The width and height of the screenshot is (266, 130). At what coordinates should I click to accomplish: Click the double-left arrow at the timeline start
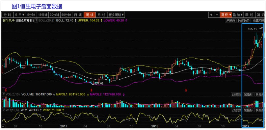(x=3, y=126)
